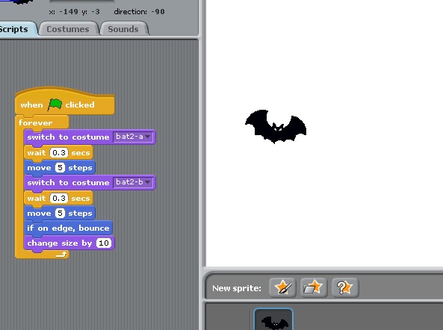Select the bat sprite thumbnail in sprite list
The width and height of the screenshot is (443, 330).
(273, 320)
